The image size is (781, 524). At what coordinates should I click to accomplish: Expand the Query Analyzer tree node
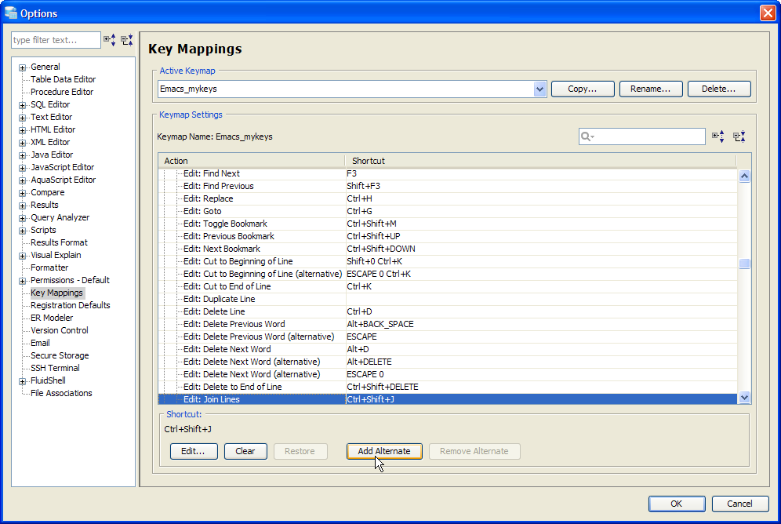[23, 218]
